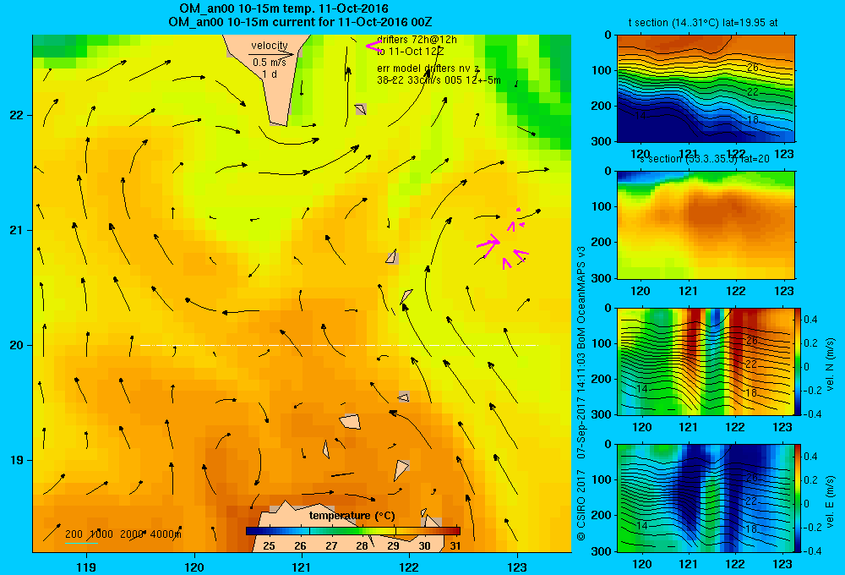Select the '38-22 33cm/s 005 12+-5m' statistics text
The width and height of the screenshot is (845, 575).
pyautogui.click(x=439, y=80)
